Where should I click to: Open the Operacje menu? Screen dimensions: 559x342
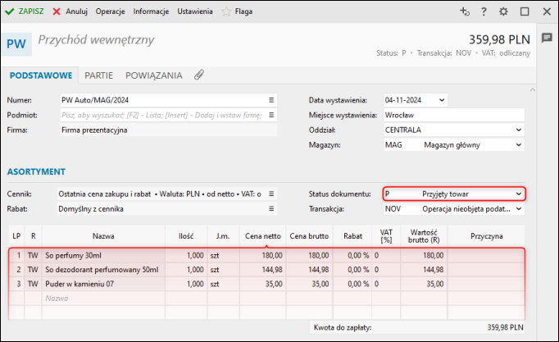tap(111, 11)
